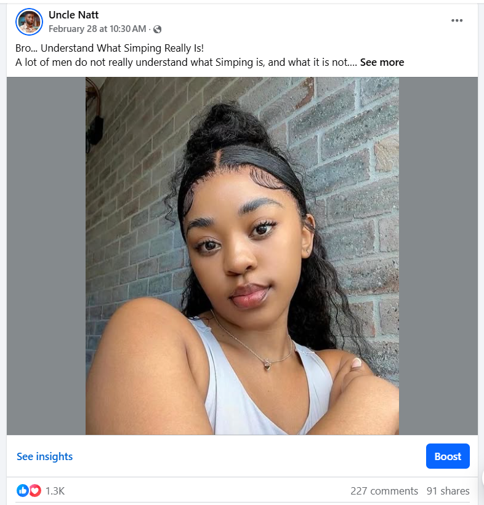Click the globe public audience icon
484x505 pixels.
point(158,29)
